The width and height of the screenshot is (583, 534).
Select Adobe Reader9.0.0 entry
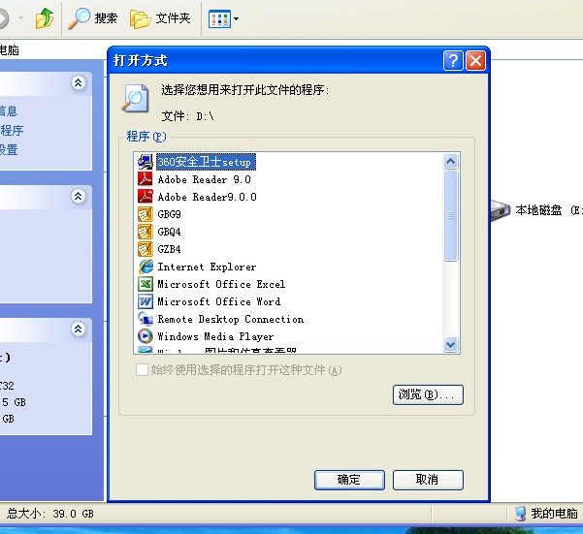coord(207,197)
